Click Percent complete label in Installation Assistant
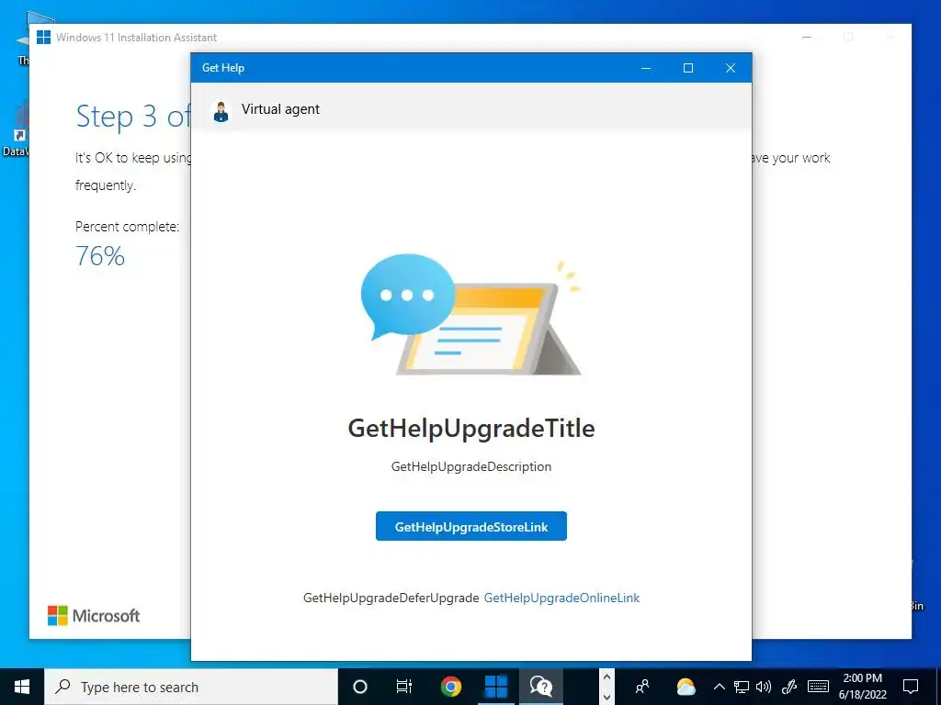This screenshot has width=941, height=705. tap(127, 227)
